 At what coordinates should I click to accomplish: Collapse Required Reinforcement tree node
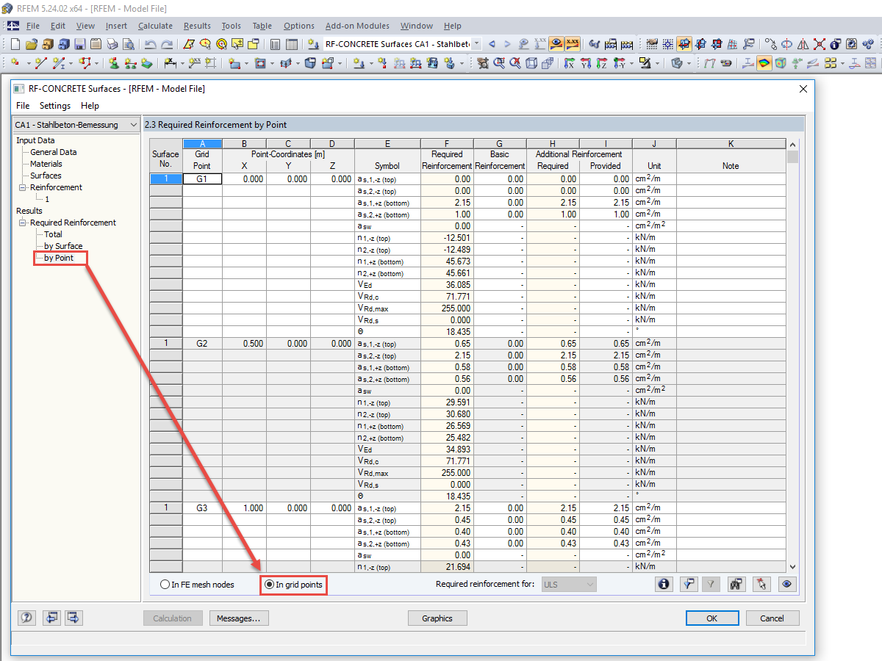click(x=24, y=223)
